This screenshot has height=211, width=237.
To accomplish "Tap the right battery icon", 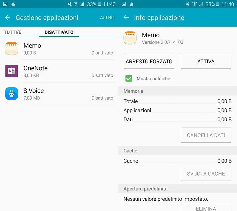I will 218,4.
